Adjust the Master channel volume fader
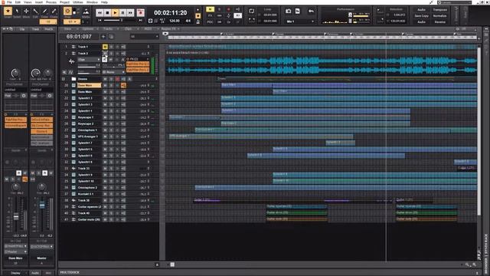The height and width of the screenshot is (276, 490). [x=42, y=205]
